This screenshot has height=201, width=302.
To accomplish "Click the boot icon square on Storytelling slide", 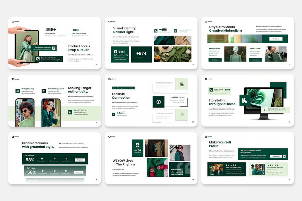I will pyautogui.click(x=245, y=100).
